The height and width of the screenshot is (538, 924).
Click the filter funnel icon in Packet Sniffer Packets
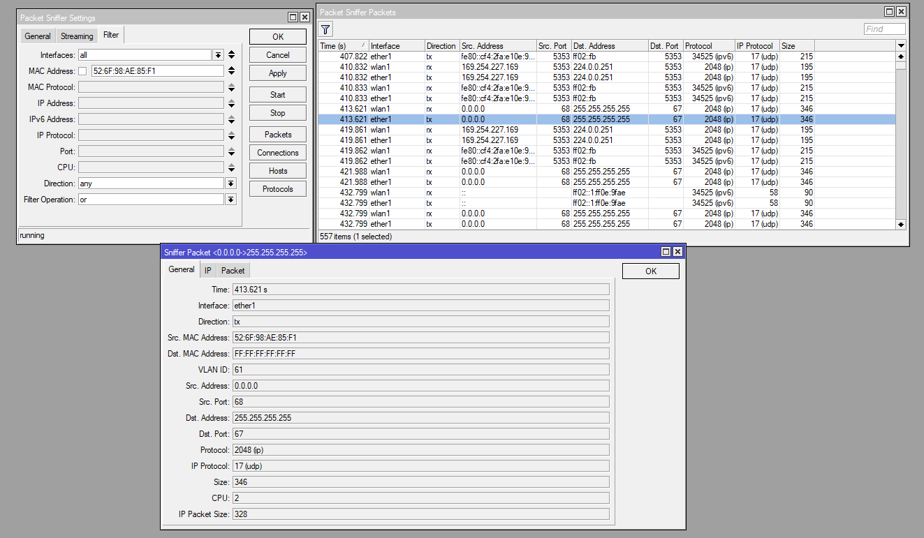(x=325, y=29)
